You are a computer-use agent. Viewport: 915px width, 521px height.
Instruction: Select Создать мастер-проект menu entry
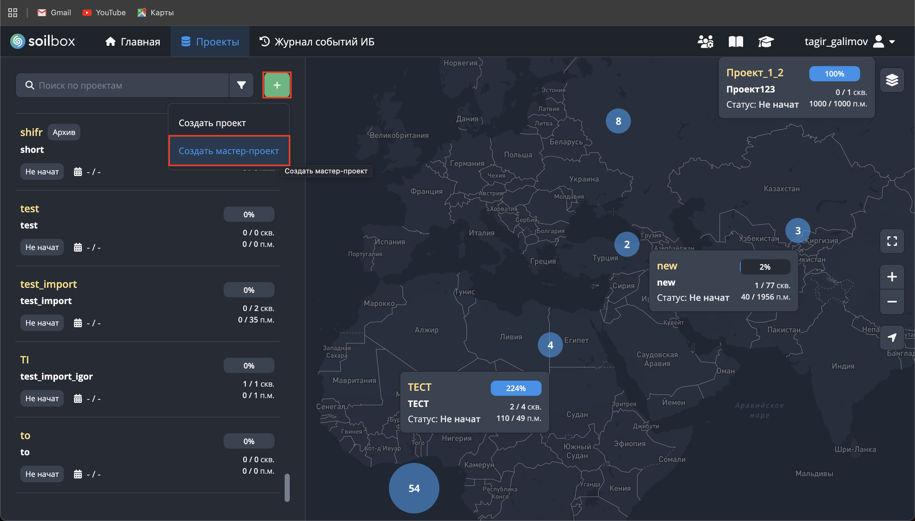point(229,151)
